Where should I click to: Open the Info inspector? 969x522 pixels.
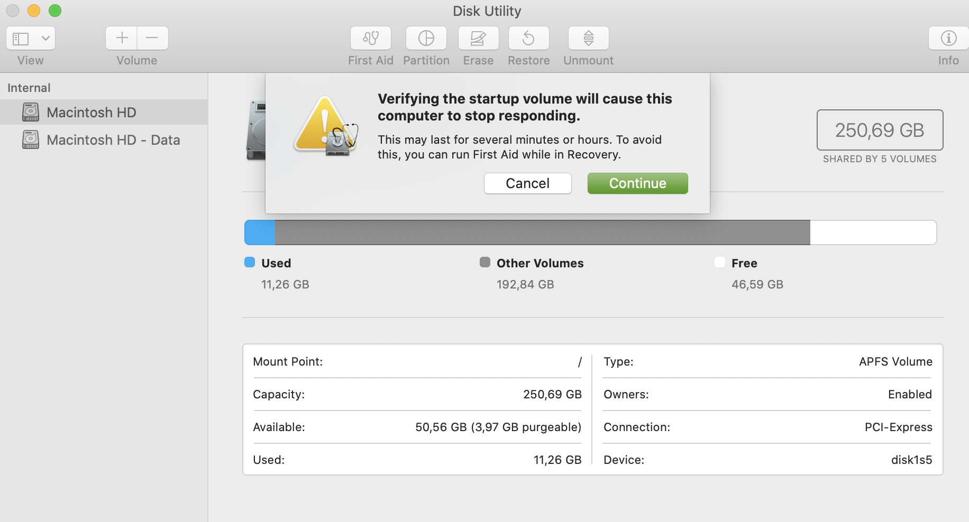pos(948,38)
